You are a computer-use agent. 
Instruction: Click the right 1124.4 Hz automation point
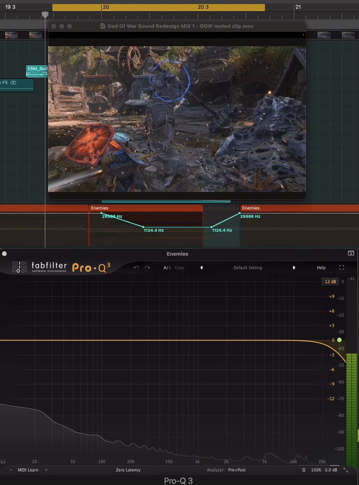point(211,227)
